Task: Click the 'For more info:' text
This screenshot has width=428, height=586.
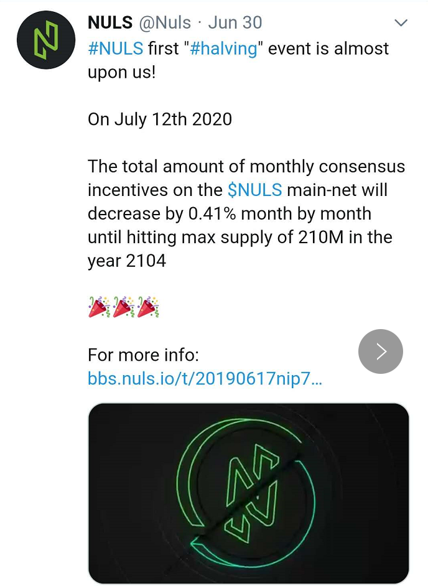Action: [143, 355]
